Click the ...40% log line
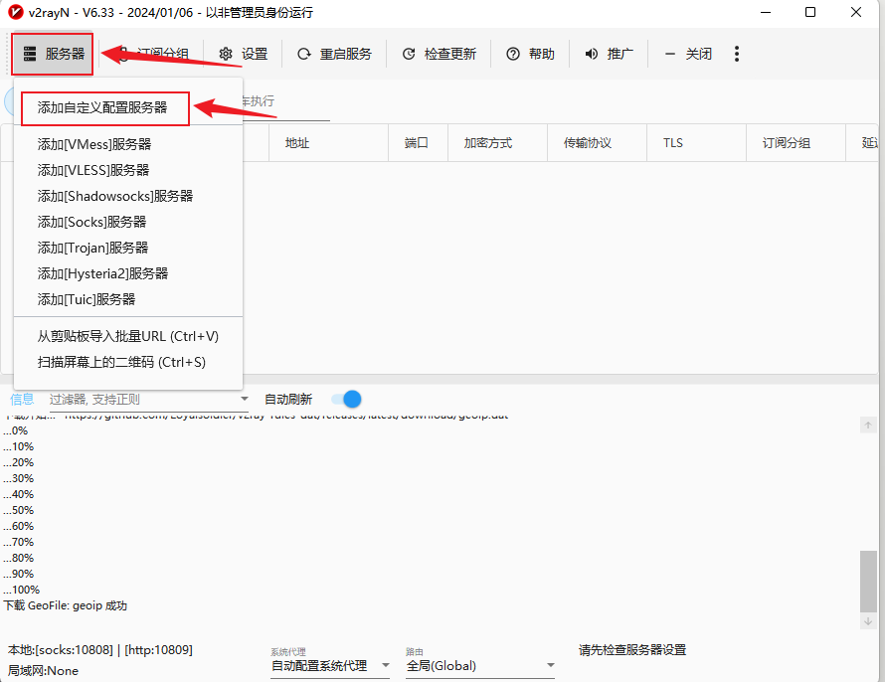Image resolution: width=885 pixels, height=682 pixels. 19,495
